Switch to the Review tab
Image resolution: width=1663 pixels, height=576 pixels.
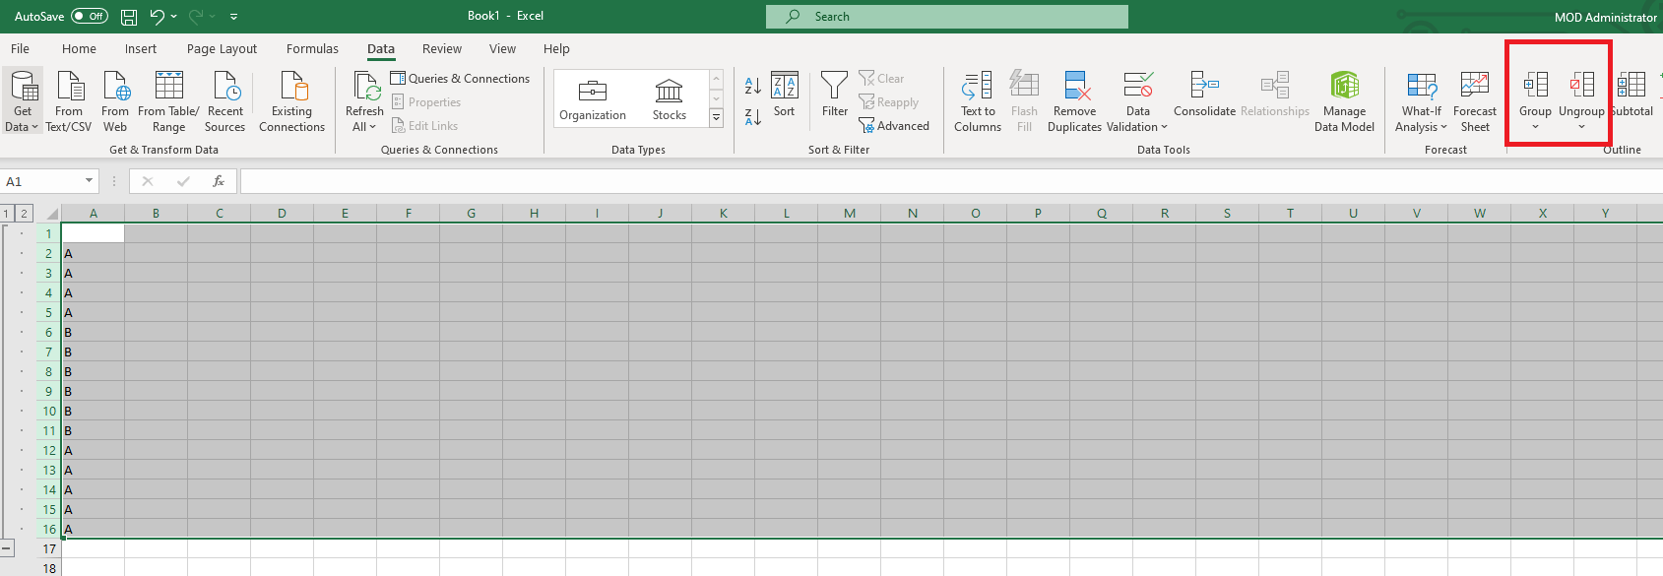point(442,49)
